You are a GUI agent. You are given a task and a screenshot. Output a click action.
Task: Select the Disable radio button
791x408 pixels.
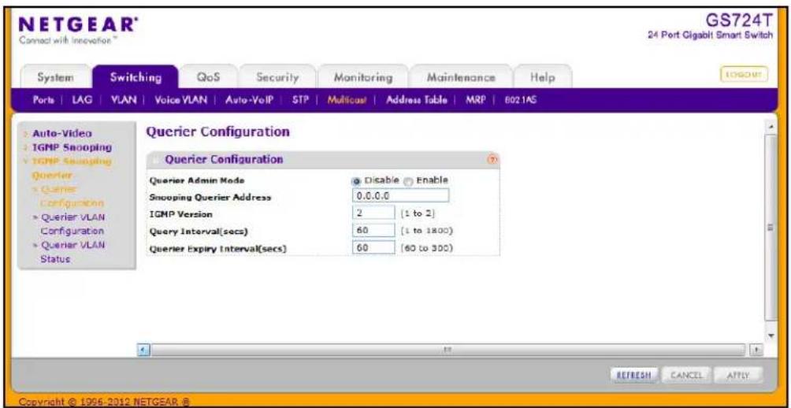tap(357, 180)
